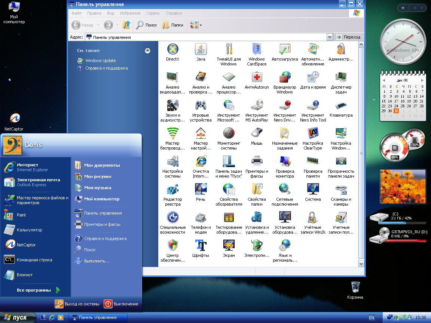Open Дата и время settings
This screenshot has width=431, height=323.
pyautogui.click(x=313, y=80)
